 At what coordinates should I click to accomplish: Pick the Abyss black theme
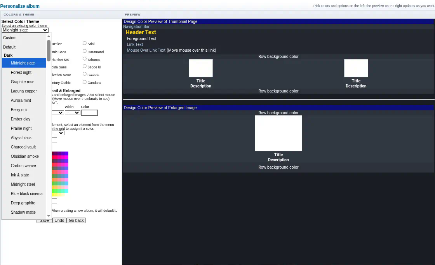[x=24, y=138]
